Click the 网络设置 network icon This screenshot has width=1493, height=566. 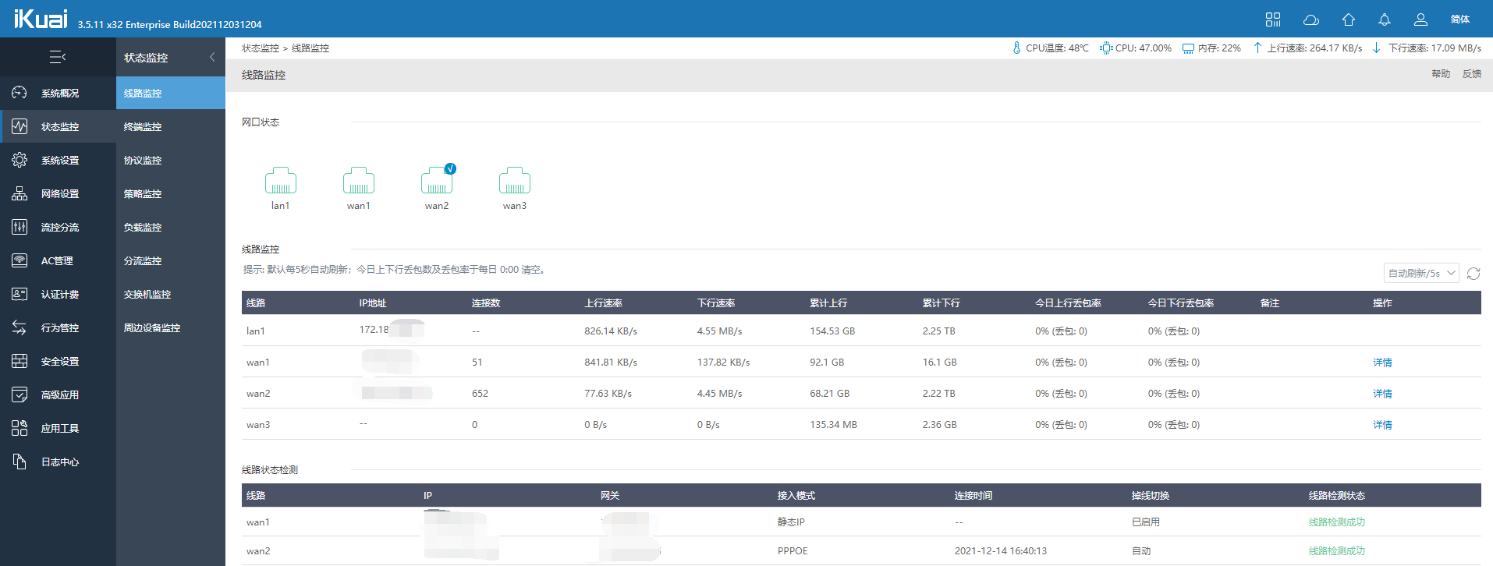(20, 193)
